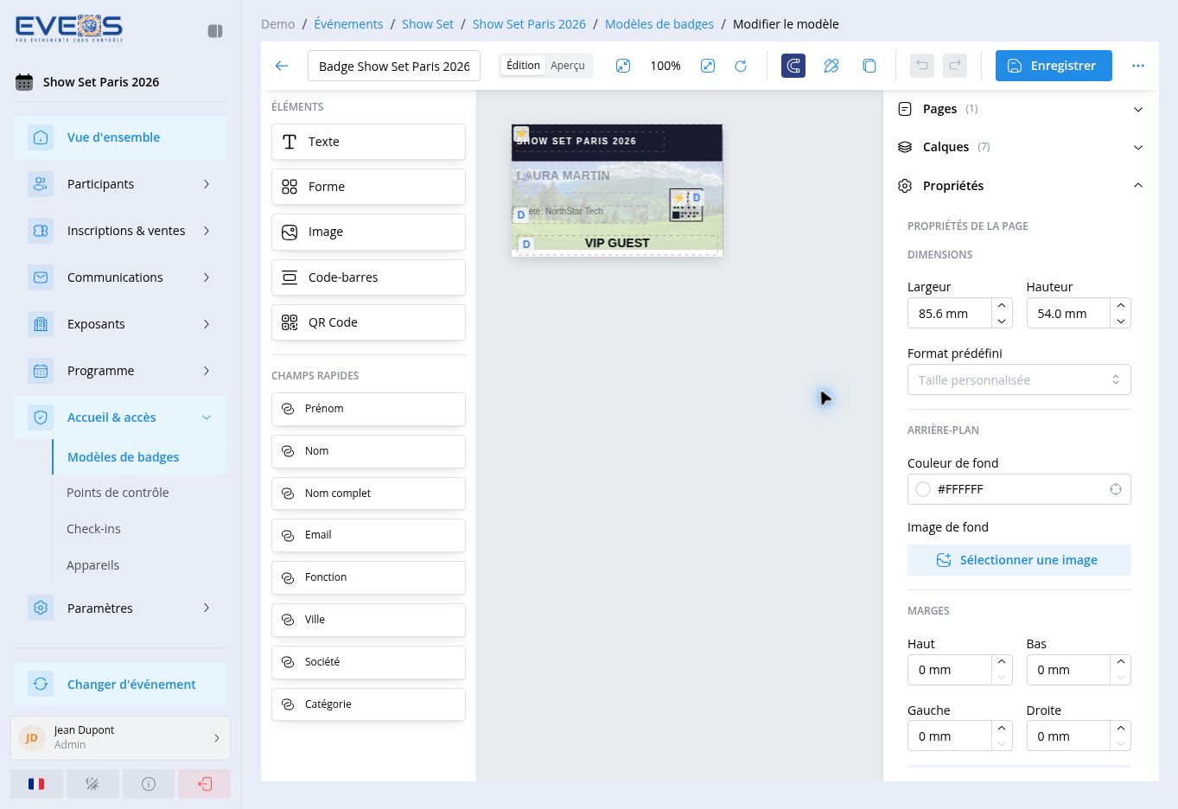The width and height of the screenshot is (1178, 809).
Task: Toggle the light or dark theme icon
Action: (92, 784)
